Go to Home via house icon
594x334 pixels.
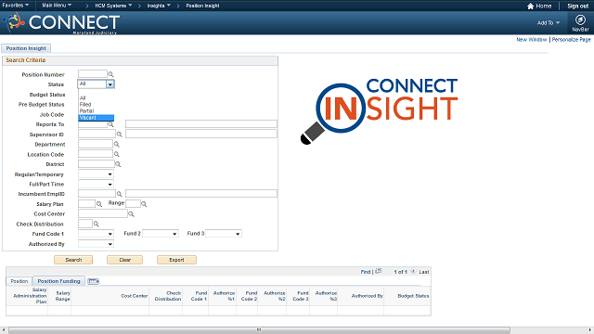tap(530, 6)
